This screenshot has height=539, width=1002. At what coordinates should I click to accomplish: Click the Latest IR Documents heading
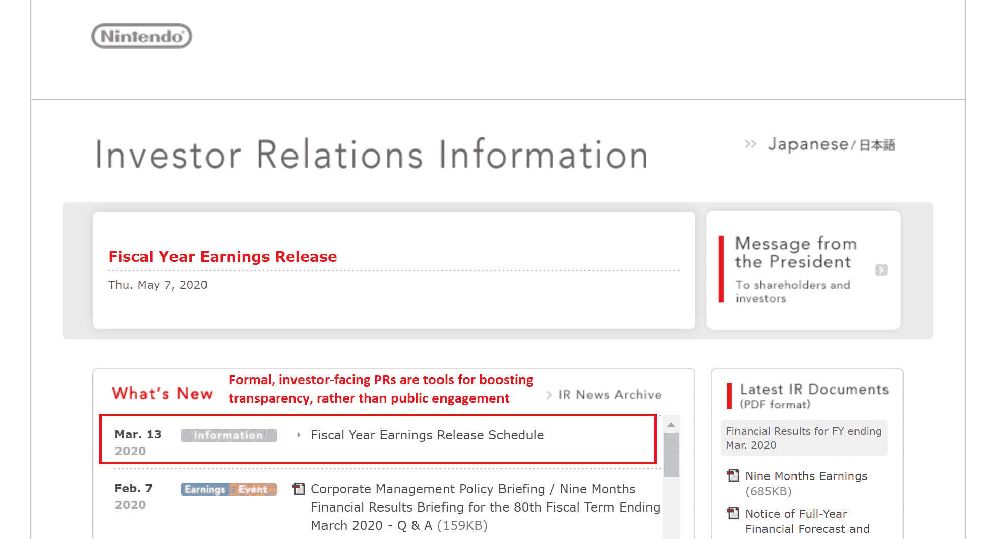tap(814, 390)
